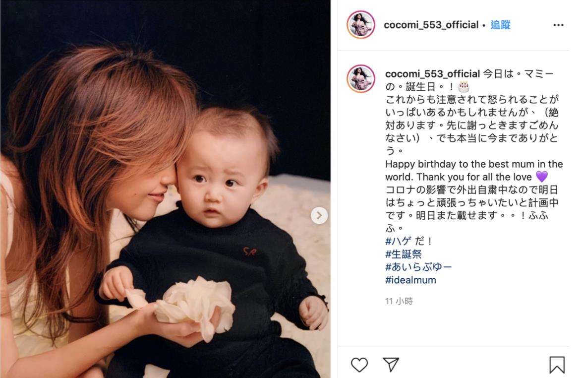Go to next photo with chevron arrow
Viewport: 581px width, 378px height.
pos(319,215)
